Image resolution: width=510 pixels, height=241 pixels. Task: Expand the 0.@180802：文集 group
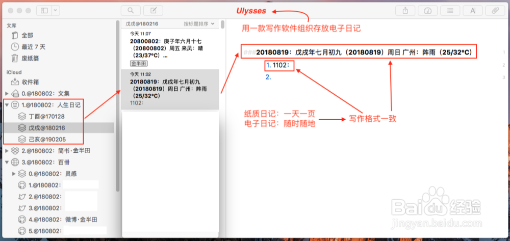(7, 94)
